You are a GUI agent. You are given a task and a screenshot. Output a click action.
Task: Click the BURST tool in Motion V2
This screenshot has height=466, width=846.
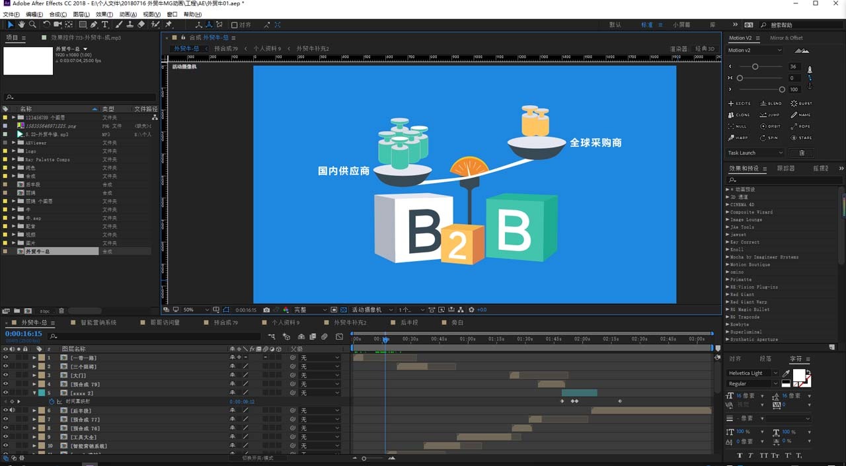[x=802, y=104]
